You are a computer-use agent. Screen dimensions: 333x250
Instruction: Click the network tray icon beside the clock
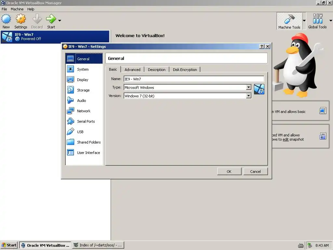pyautogui.click(x=310, y=245)
